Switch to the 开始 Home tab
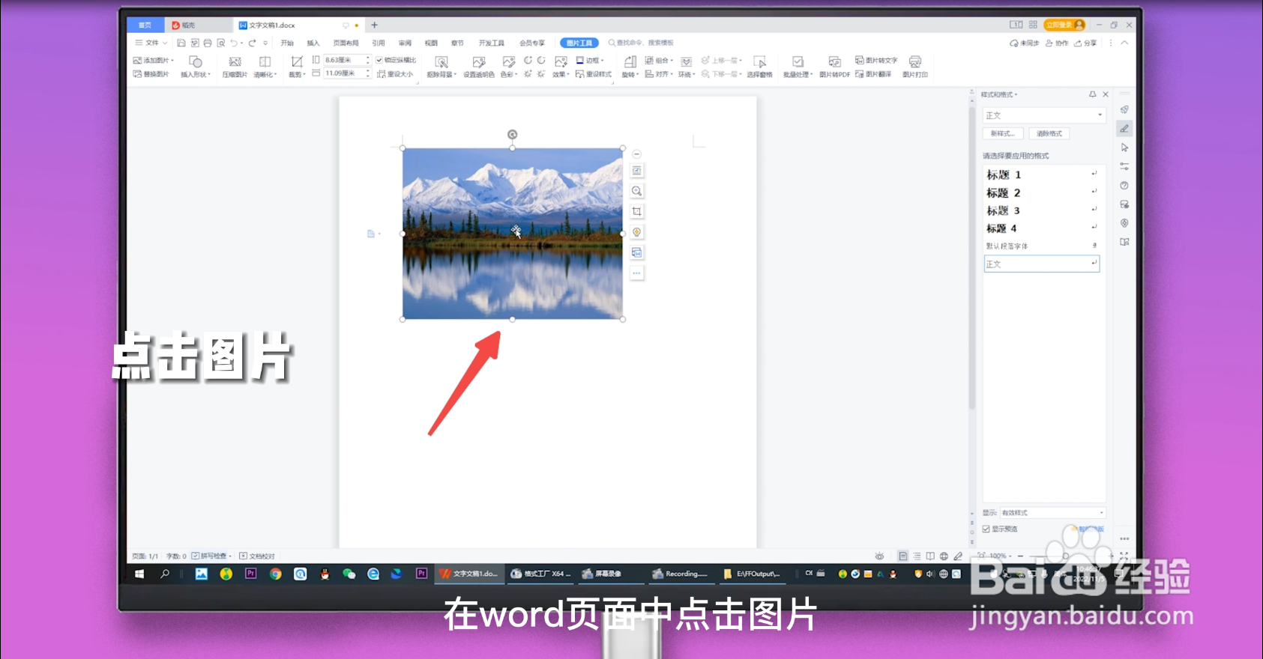The height and width of the screenshot is (659, 1263). pos(287,43)
